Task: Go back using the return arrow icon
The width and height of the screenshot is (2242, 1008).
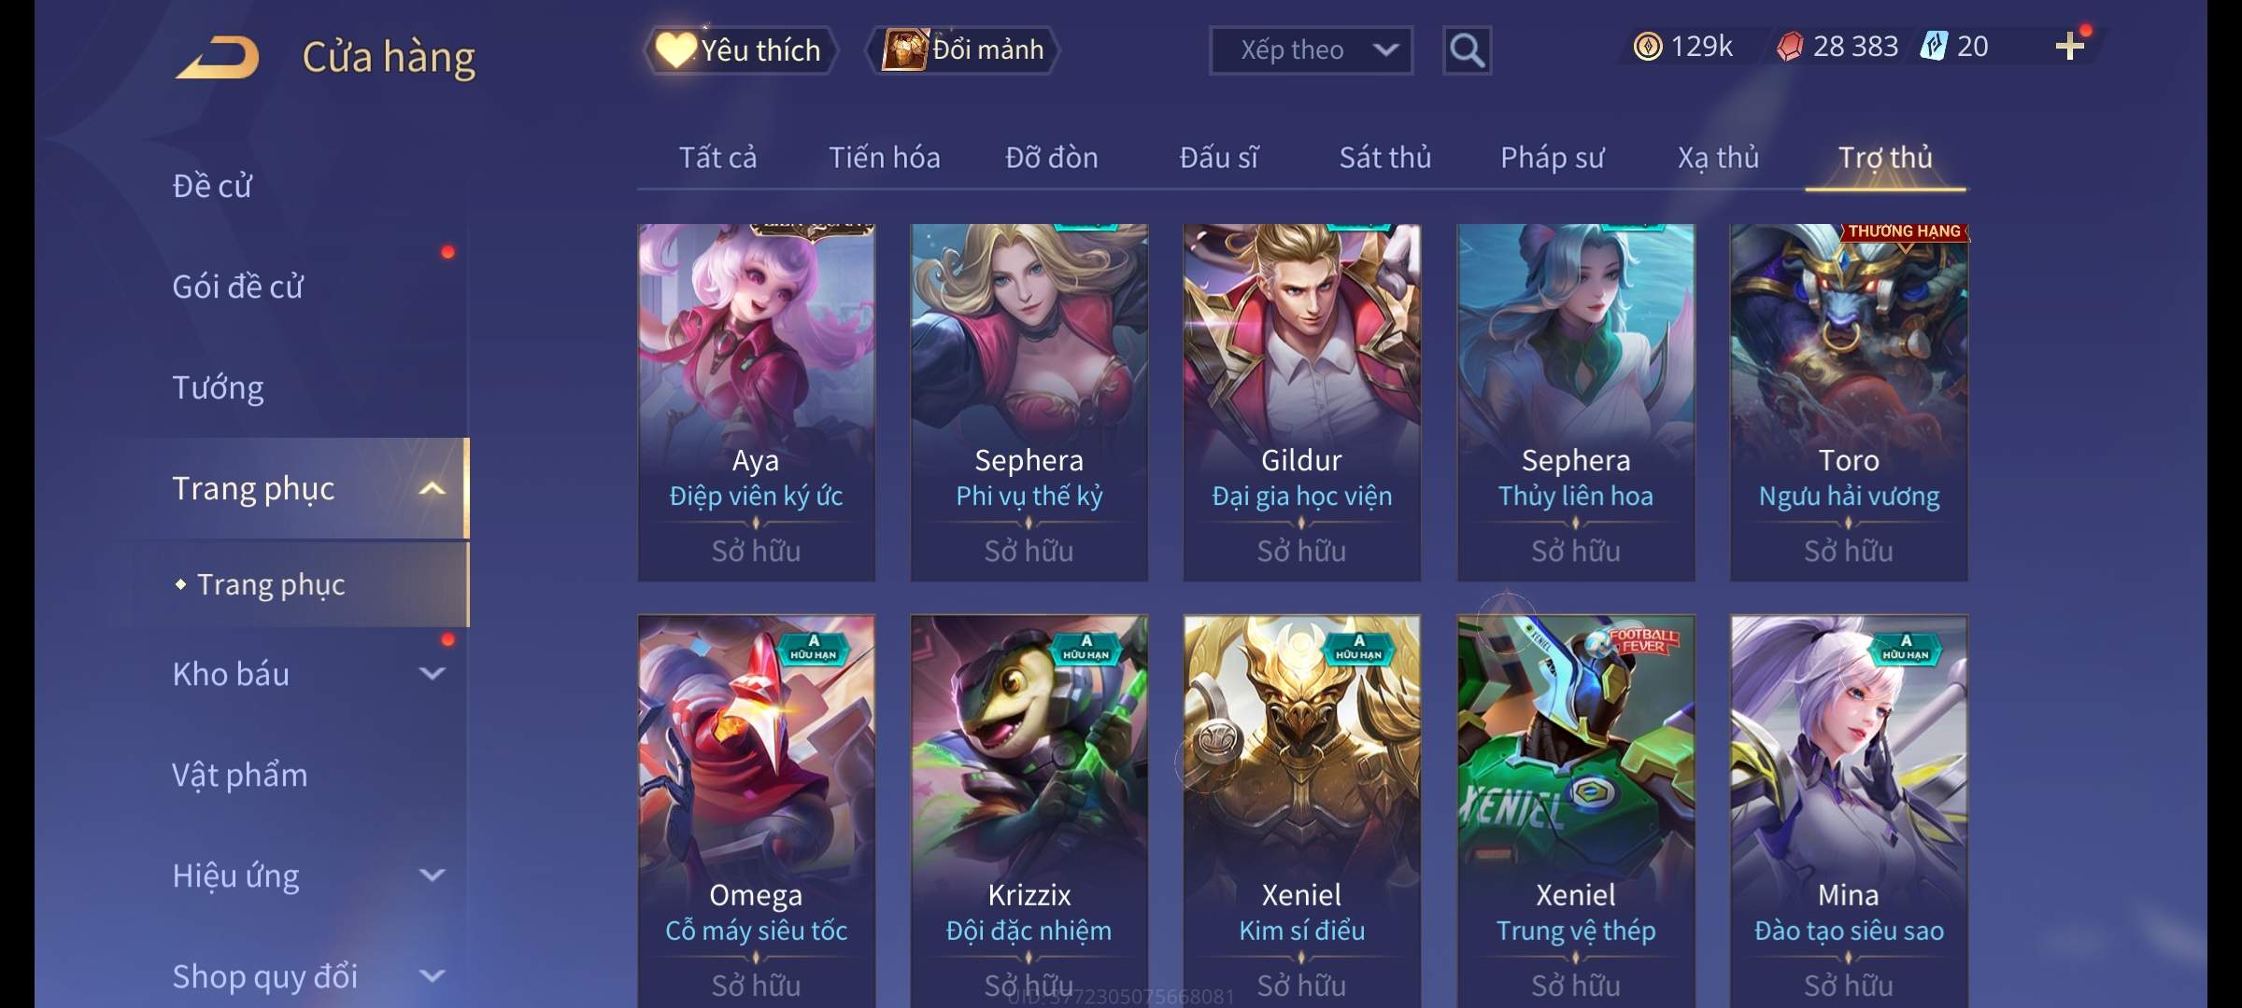Action: (218, 58)
